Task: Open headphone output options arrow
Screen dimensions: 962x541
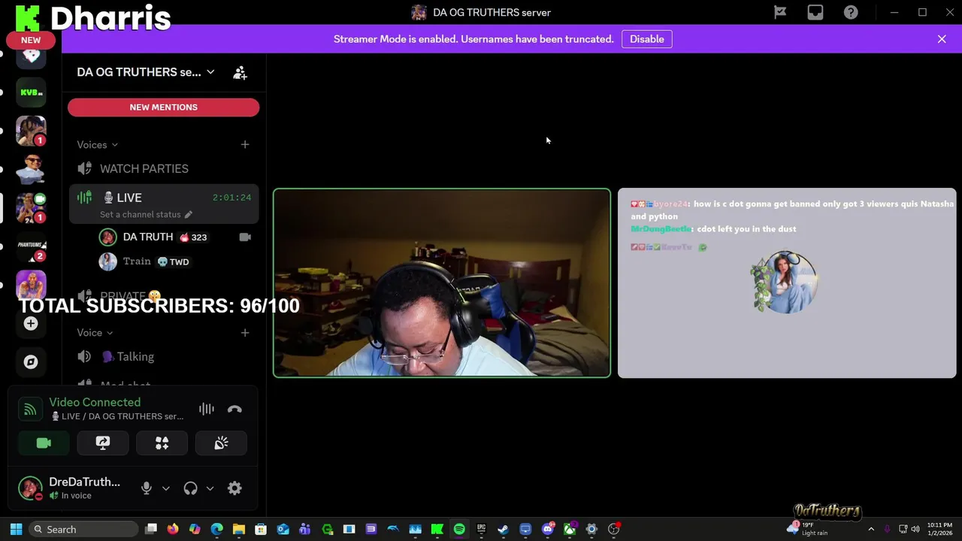Action: 210,488
